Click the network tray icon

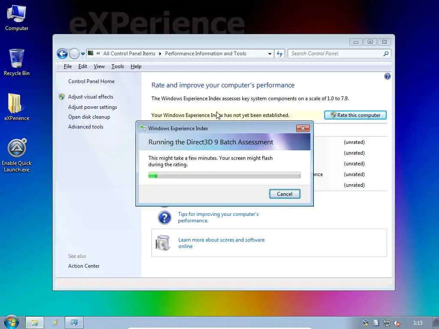pyautogui.click(x=387, y=323)
